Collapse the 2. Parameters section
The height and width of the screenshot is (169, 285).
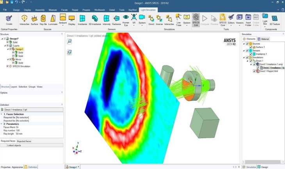(x=2, y=124)
